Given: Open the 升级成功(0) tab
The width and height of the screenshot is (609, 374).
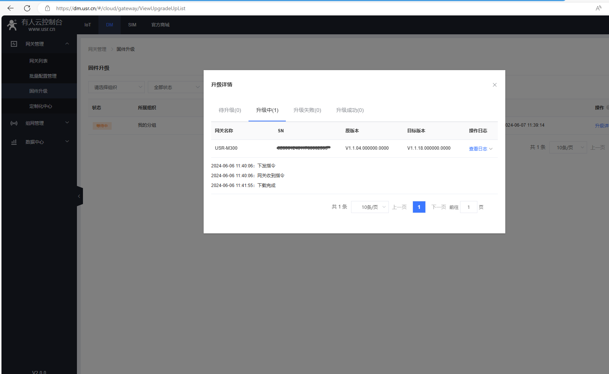Looking at the screenshot, I should click(x=350, y=110).
